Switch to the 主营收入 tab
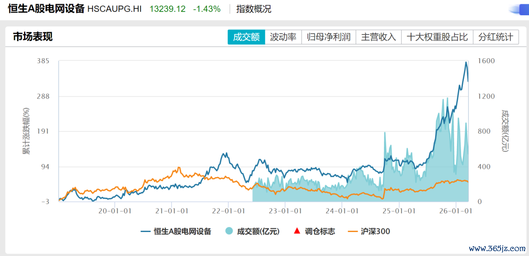Viewport: 529px width, 256px height. [x=379, y=37]
